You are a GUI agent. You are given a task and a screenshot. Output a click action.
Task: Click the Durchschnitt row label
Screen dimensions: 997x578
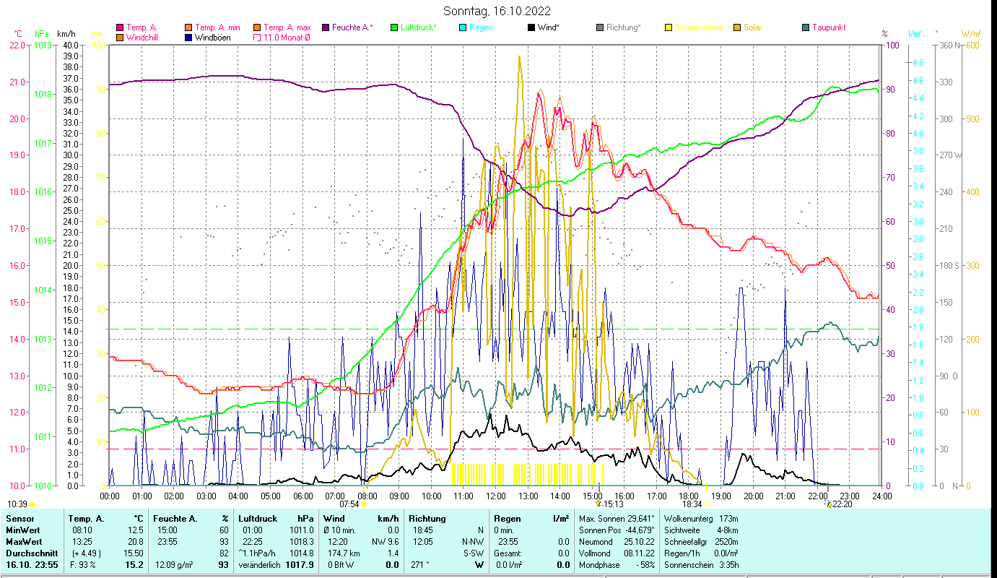click(x=30, y=552)
